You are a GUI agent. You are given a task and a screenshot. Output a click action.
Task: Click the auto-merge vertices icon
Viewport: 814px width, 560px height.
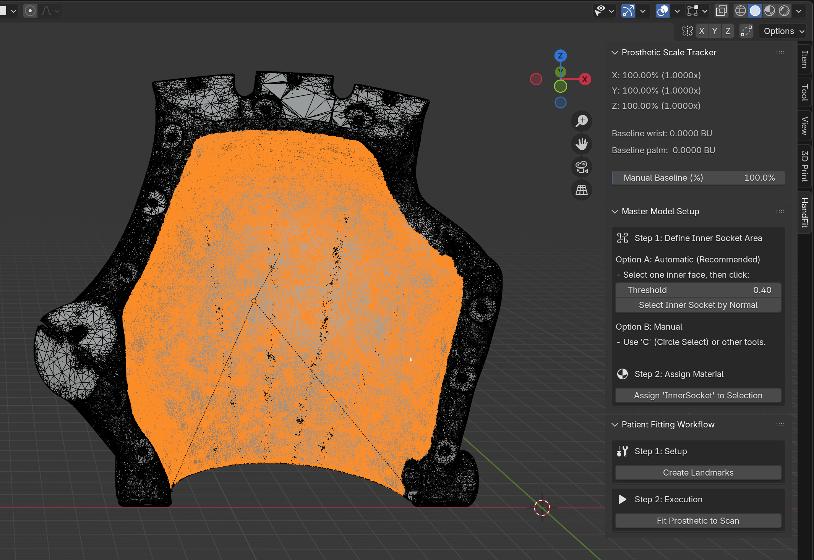(746, 31)
